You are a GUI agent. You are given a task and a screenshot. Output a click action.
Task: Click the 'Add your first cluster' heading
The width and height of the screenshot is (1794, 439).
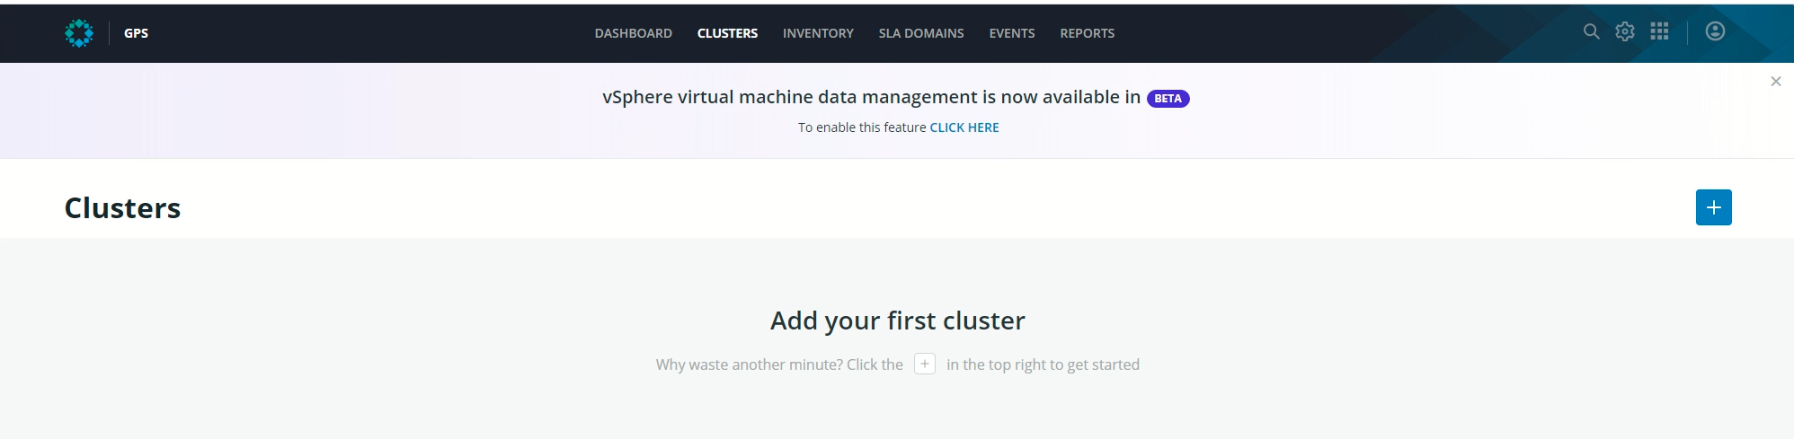click(x=897, y=320)
